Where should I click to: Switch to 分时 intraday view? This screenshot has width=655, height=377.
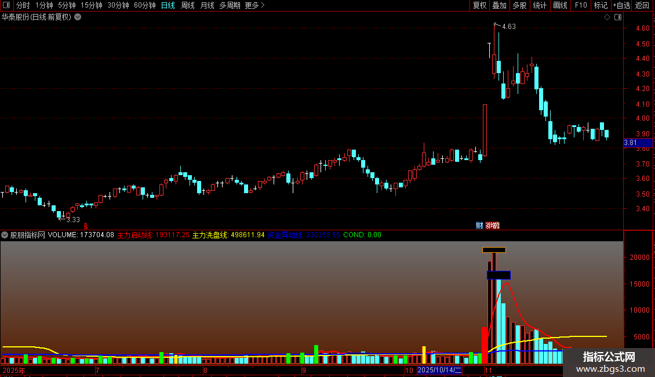pos(23,5)
